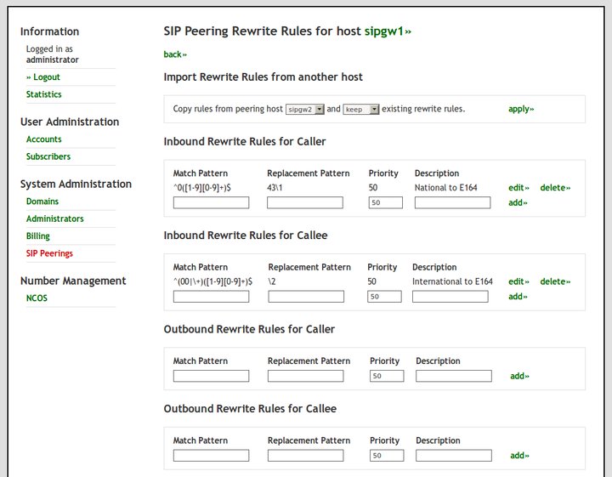612x477 pixels.
Task: Select Priority field in Inbound Callee rules
Action: pos(385,297)
